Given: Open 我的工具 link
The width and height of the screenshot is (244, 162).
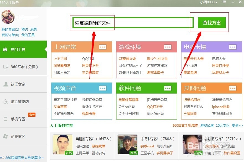Looking at the screenshot, I should (28, 35).
